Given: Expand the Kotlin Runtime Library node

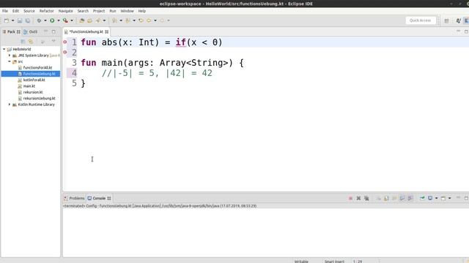Looking at the screenshot, I should tap(10, 104).
